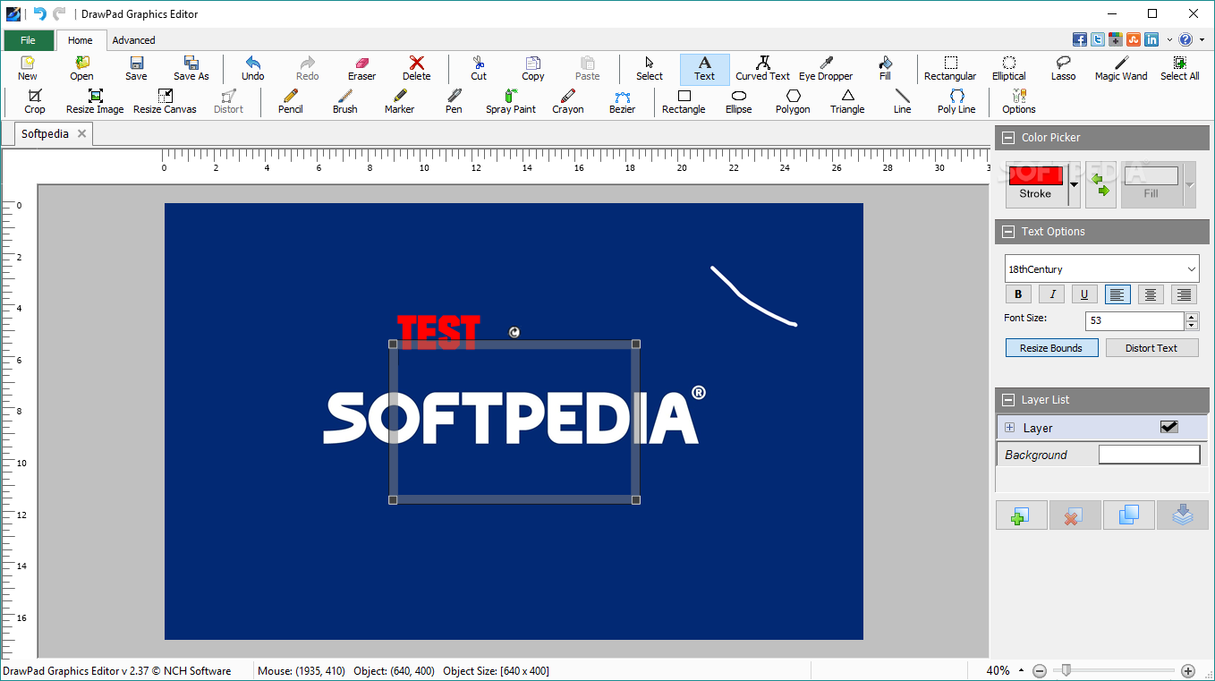Viewport: 1215px width, 681px height.
Task: Click the Resize Bounds button
Action: click(x=1051, y=347)
